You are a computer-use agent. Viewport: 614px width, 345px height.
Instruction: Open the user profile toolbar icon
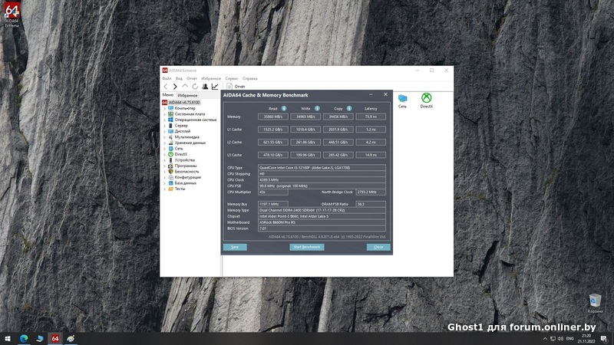click(x=205, y=87)
